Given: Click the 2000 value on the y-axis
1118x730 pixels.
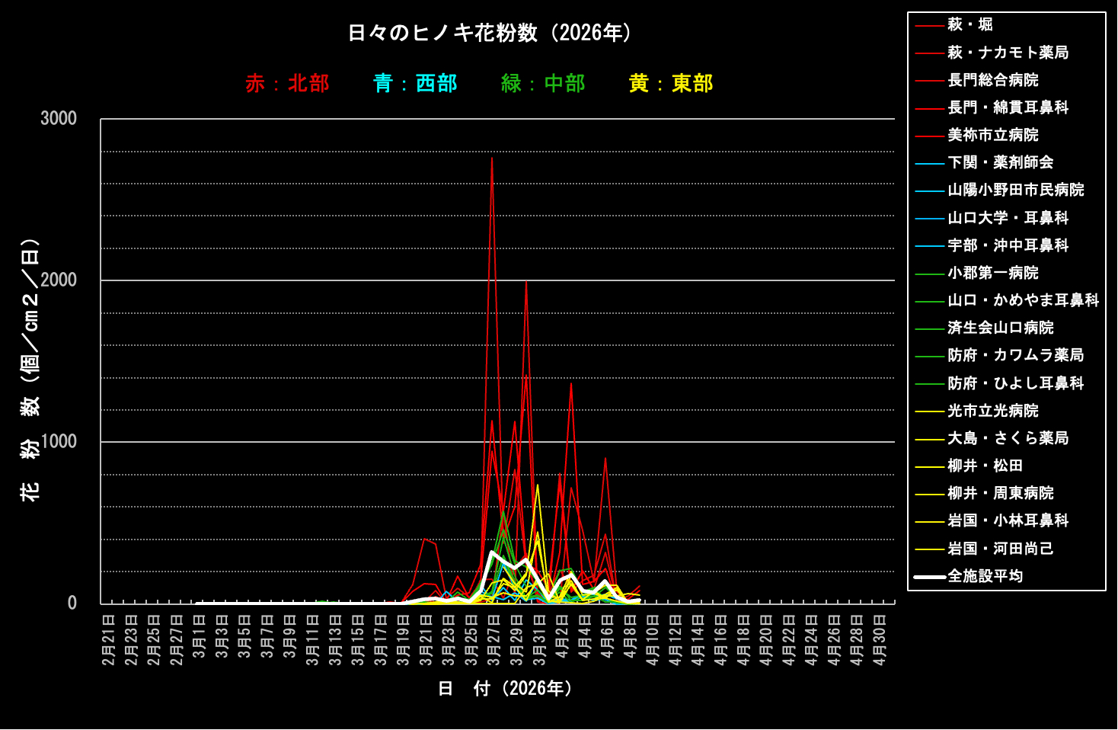Looking at the screenshot, I should pos(59,280).
